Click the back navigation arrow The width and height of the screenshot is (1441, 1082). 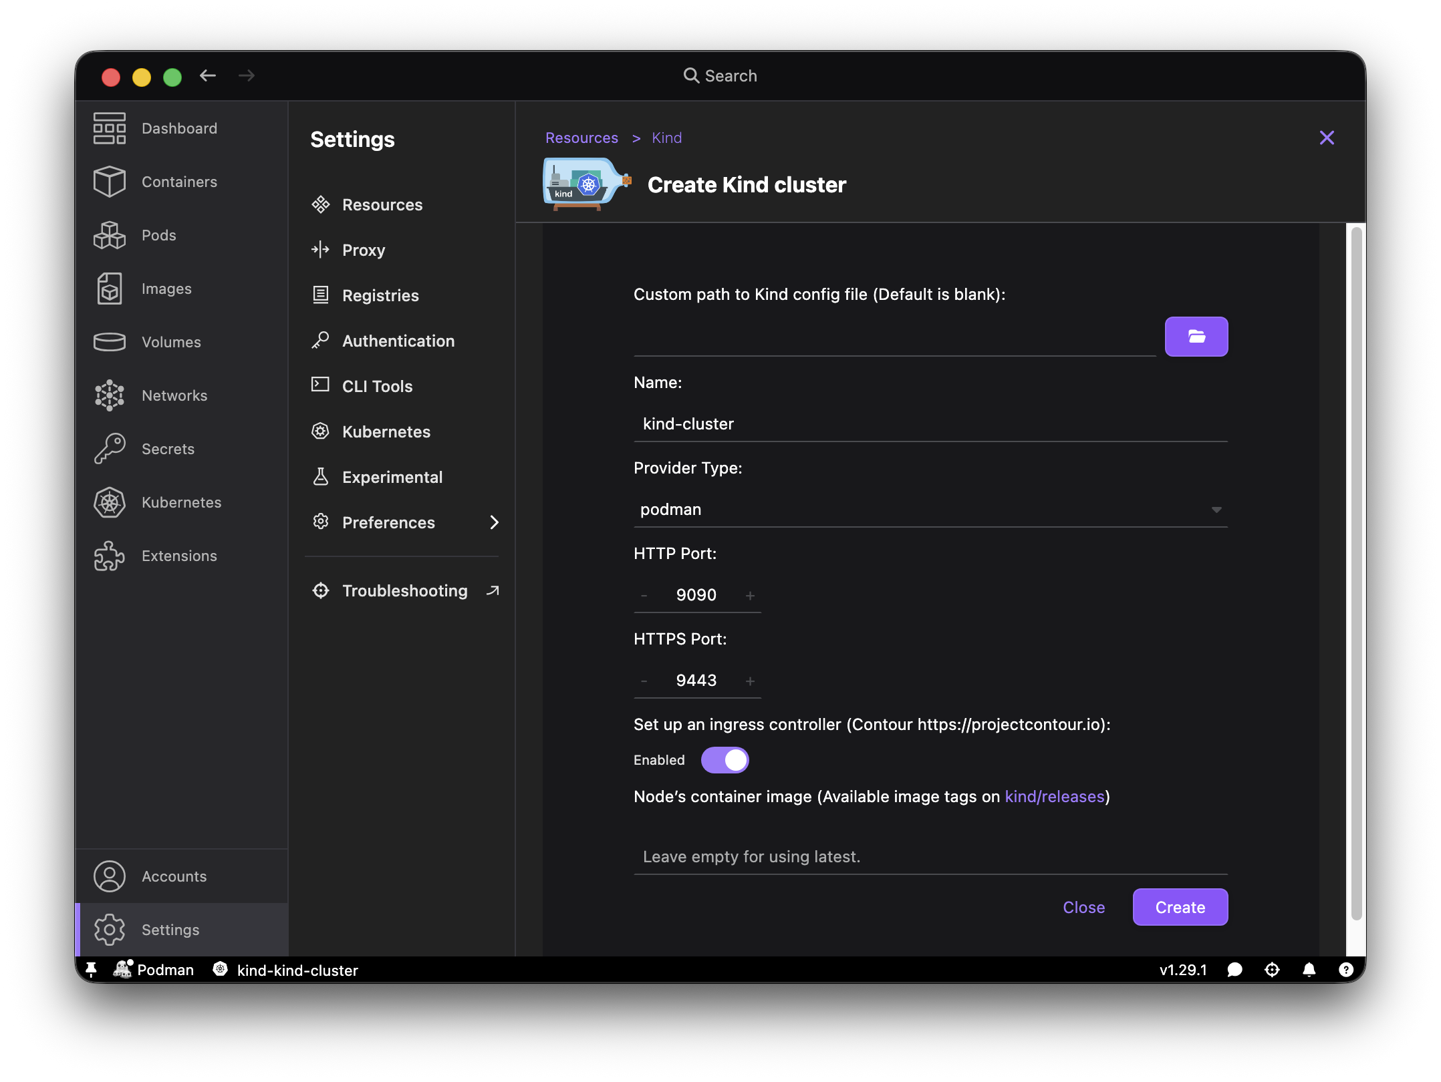[x=208, y=75]
